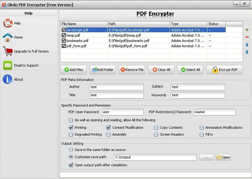Click path 'E:\Files\pdf\JavaScript.pdf'
Screen dimensions: 252x179
tap(129, 30)
